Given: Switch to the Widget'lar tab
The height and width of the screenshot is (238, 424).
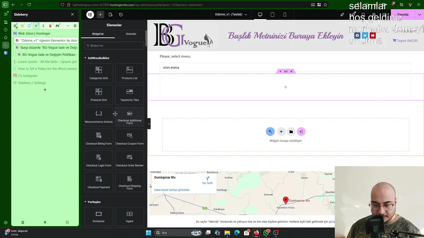Looking at the screenshot, I should coord(98,34).
